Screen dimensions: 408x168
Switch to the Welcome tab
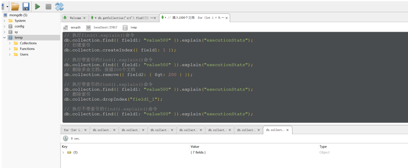pyautogui.click(x=75, y=18)
